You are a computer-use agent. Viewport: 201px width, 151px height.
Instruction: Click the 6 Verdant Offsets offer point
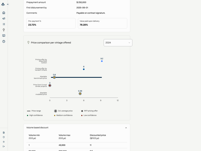click(x=84, y=69)
